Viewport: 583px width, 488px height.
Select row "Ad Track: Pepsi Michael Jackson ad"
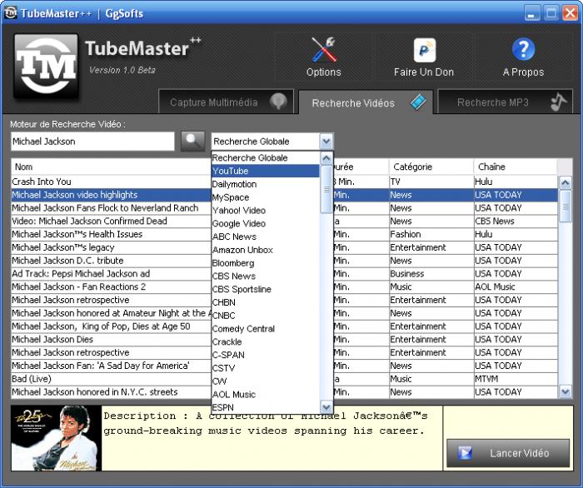[285, 274]
